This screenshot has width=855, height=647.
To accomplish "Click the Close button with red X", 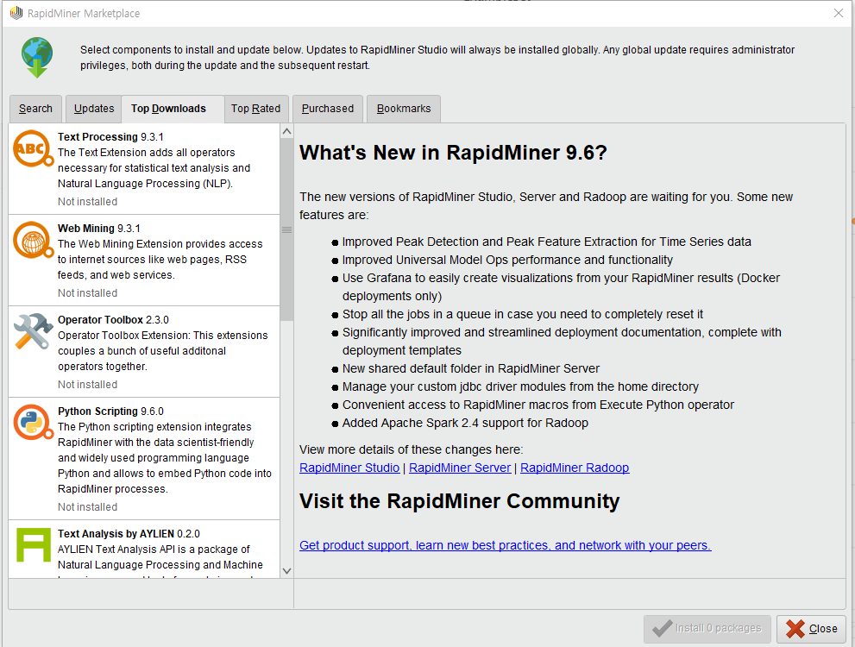I will pos(811,629).
